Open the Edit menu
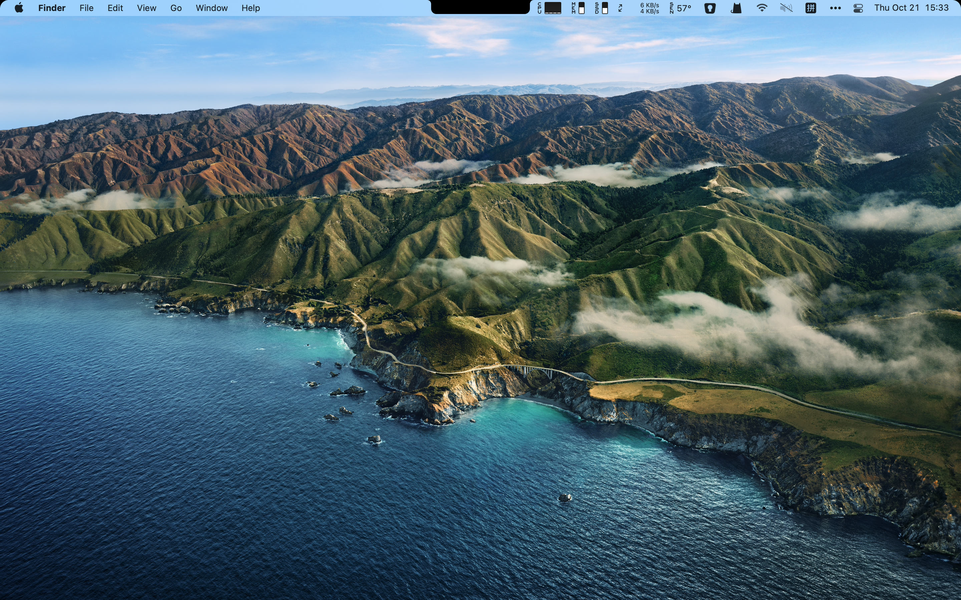Image resolution: width=961 pixels, height=600 pixels. coord(115,8)
